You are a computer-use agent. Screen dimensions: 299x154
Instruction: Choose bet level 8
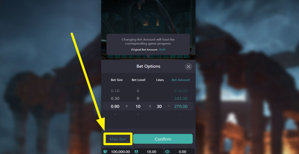point(138,91)
